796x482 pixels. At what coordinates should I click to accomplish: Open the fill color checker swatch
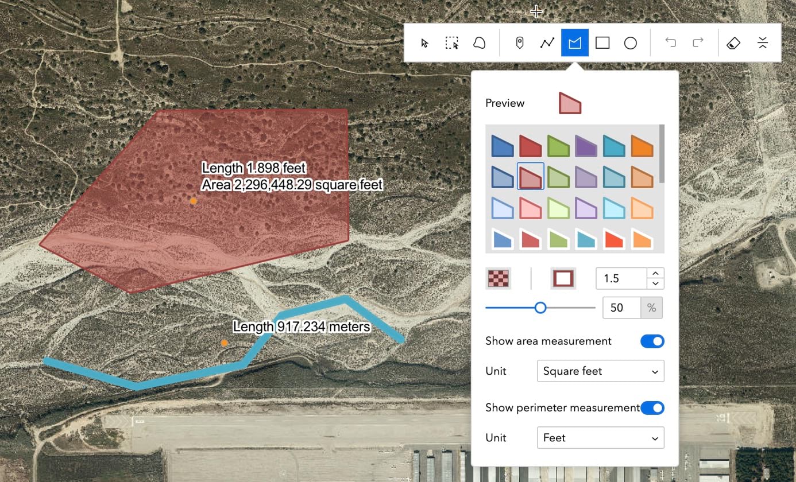pos(498,278)
